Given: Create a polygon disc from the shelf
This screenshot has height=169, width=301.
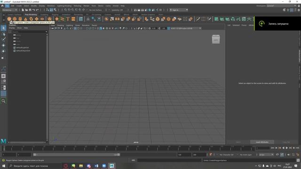Looking at the screenshot, I should coord(42,19).
